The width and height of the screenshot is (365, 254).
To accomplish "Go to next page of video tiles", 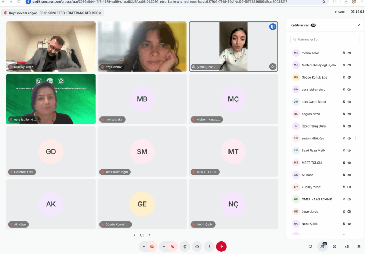I will [x=150, y=235].
